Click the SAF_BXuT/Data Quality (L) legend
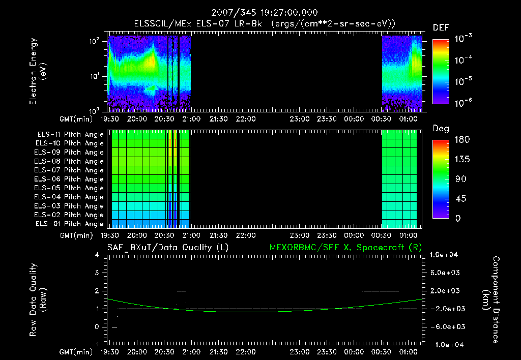Screen dimensions: 521x360 (x=168, y=248)
